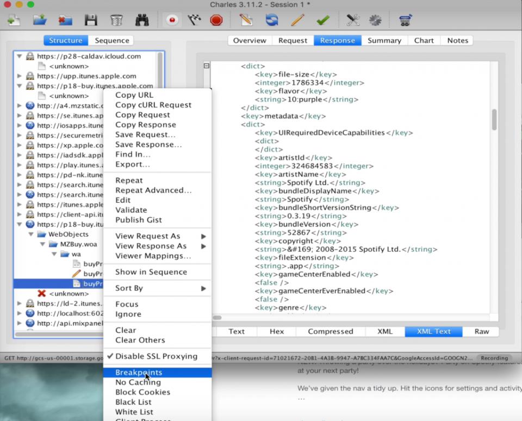Expand the upp.itunes.apple.com host node

[20, 76]
